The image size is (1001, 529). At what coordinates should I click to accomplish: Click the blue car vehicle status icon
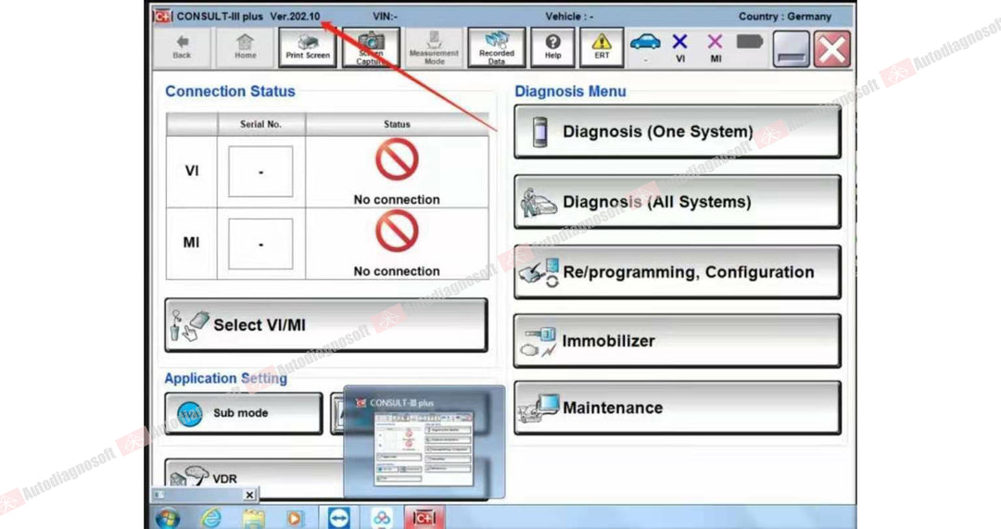pyautogui.click(x=645, y=43)
